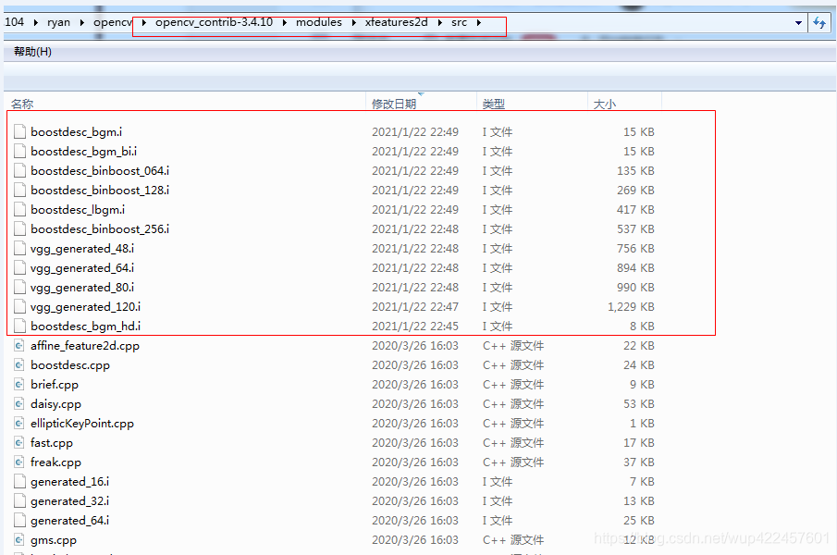Viewport: 837px width, 555px height.
Task: Open the 帮助(H) help menu
Action: tap(32, 52)
